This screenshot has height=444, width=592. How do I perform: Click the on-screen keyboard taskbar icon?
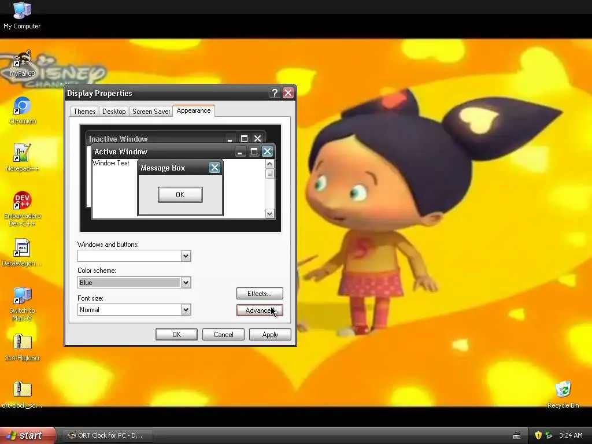517,436
